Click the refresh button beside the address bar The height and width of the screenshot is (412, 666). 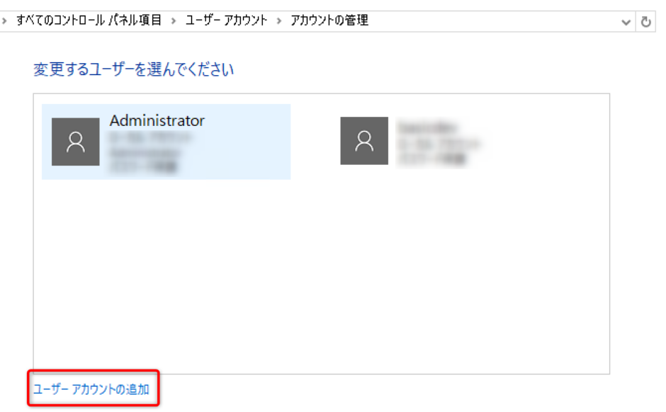645,22
